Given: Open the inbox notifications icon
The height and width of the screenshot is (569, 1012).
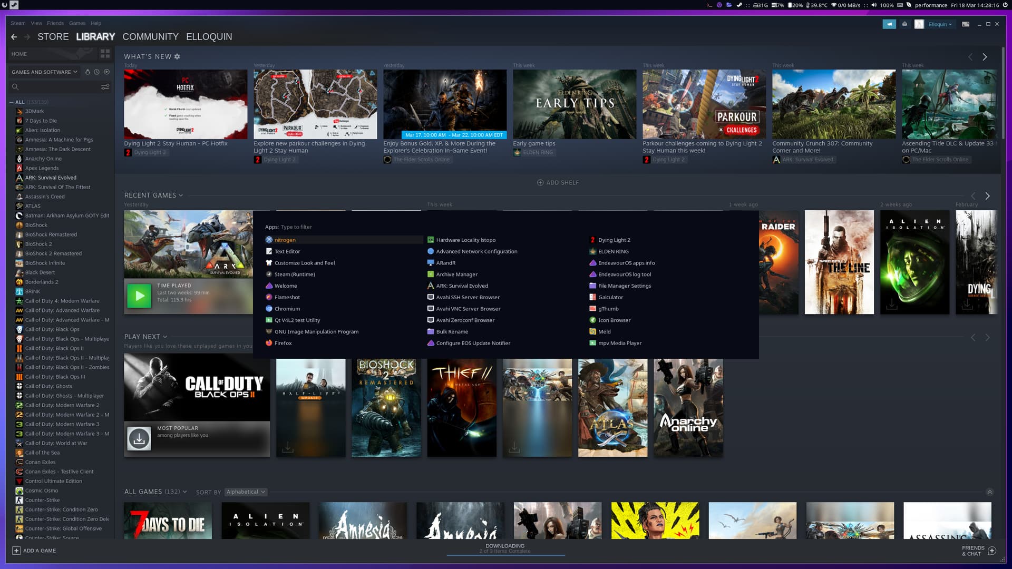Looking at the screenshot, I should point(904,24).
